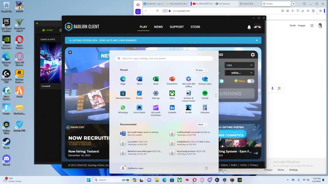Switch to Facebook tab in Opera
This screenshot has height=184, width=328.
pyautogui.click(x=154, y=4)
